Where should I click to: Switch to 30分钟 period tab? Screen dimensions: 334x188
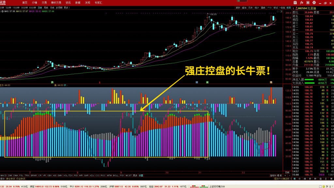[24, 7]
